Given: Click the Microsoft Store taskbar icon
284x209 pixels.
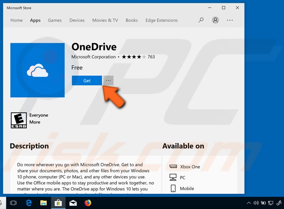Looking at the screenshot, I should click(58, 203).
